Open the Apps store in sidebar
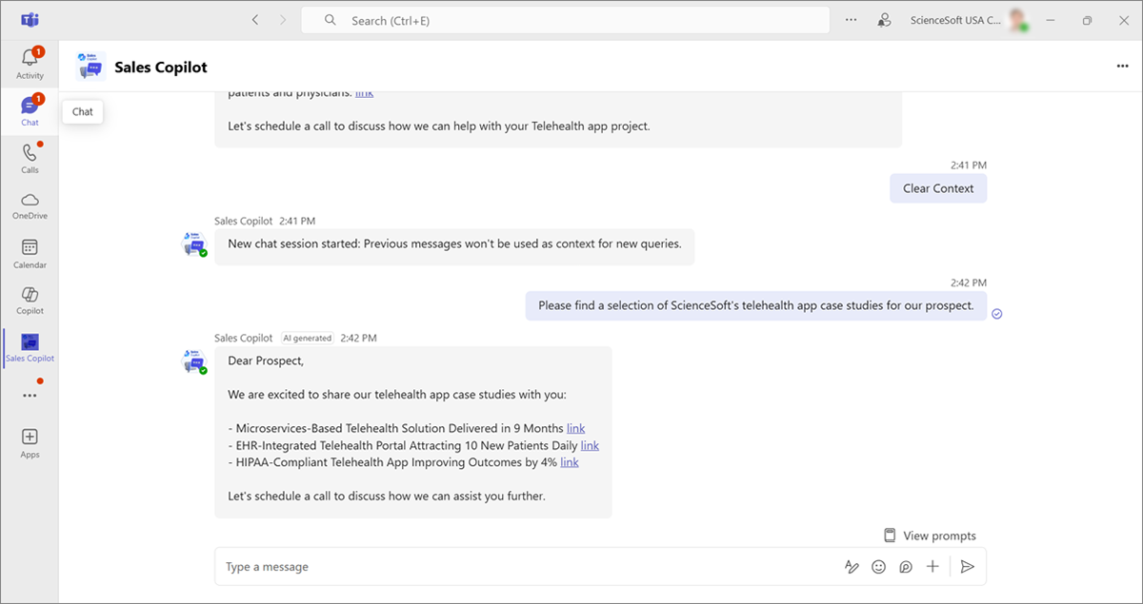The height and width of the screenshot is (604, 1143). coord(30,442)
